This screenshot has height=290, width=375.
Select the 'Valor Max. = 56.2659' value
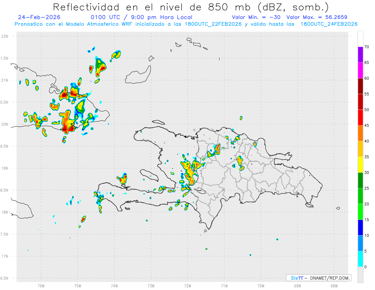(x=317, y=17)
